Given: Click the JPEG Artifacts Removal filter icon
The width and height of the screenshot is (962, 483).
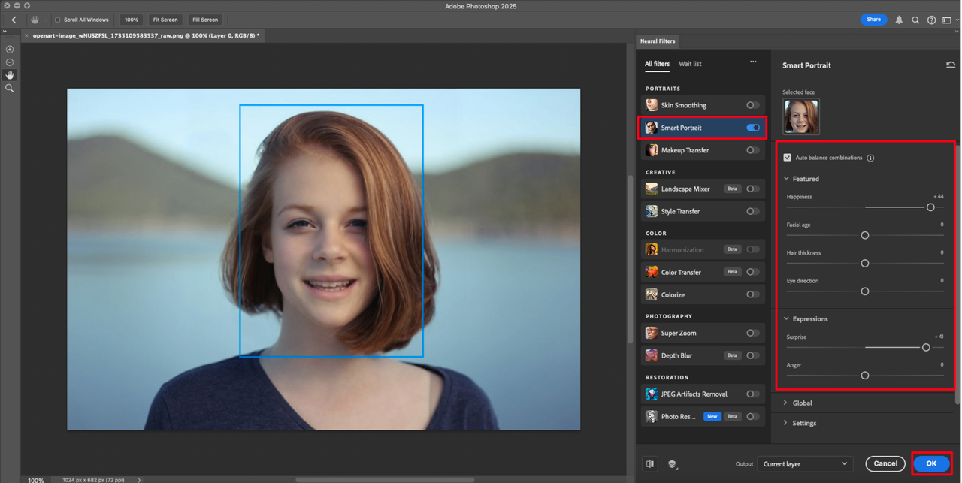Looking at the screenshot, I should [652, 394].
